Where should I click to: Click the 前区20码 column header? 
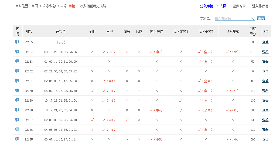click(x=156, y=31)
